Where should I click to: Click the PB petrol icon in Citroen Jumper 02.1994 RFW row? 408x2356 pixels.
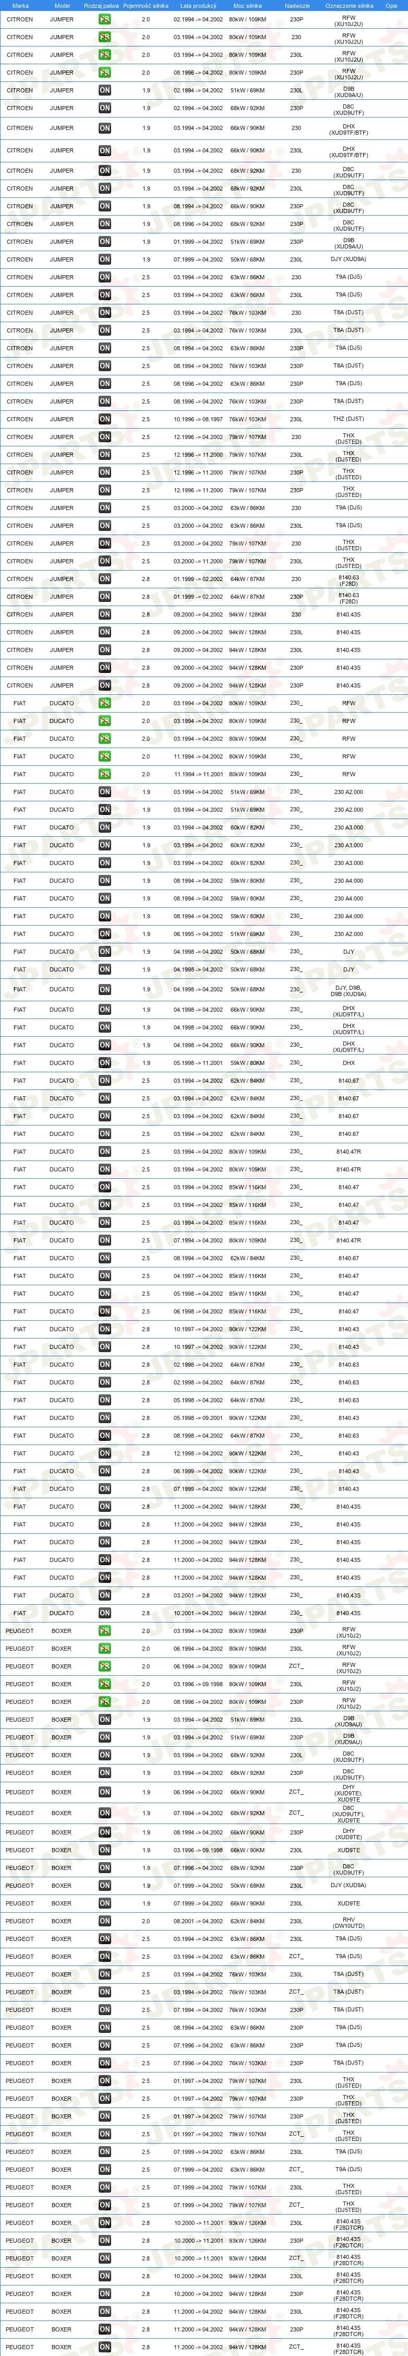click(104, 19)
